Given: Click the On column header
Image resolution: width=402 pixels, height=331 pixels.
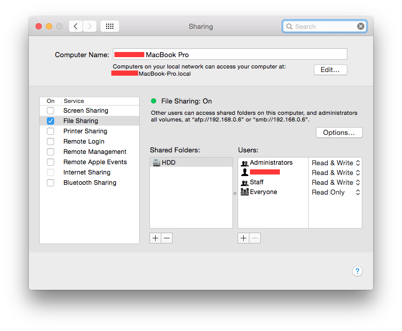Looking at the screenshot, I should pyautogui.click(x=51, y=101).
